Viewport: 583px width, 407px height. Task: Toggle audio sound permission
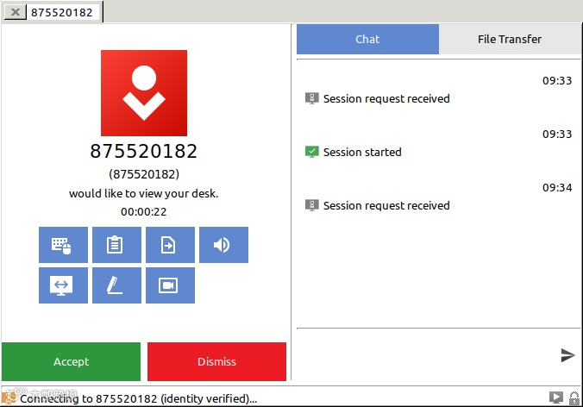tap(224, 245)
